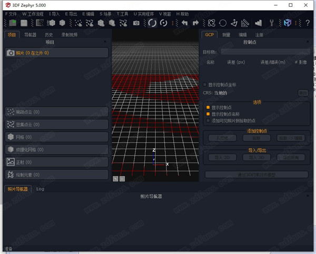Click the 导出所有 button
316x254 pixels.
291,157
